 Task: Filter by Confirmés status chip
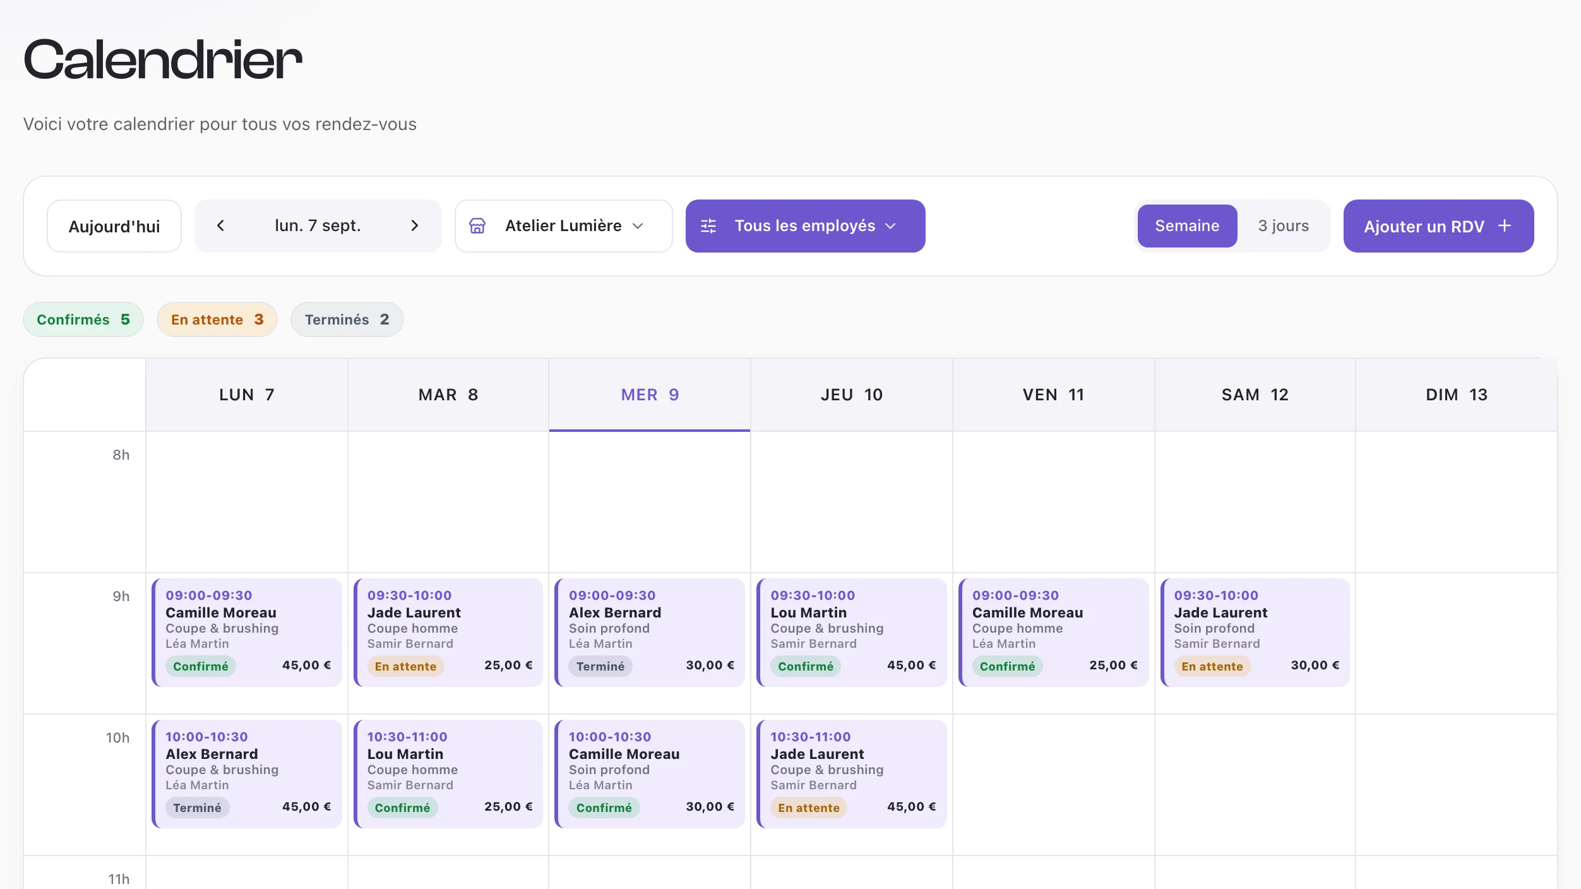click(83, 319)
